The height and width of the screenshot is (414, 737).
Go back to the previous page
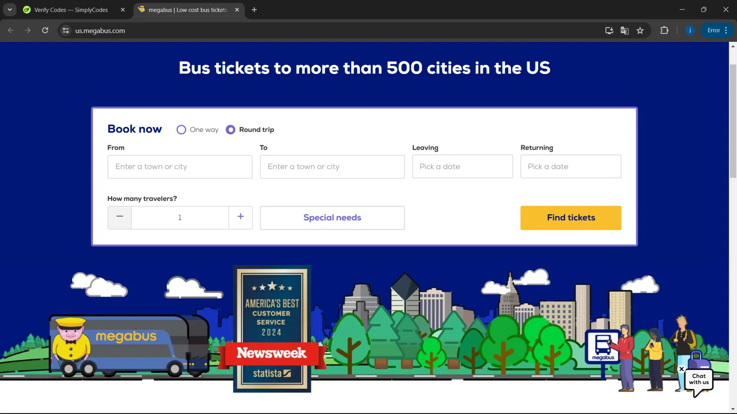click(11, 30)
